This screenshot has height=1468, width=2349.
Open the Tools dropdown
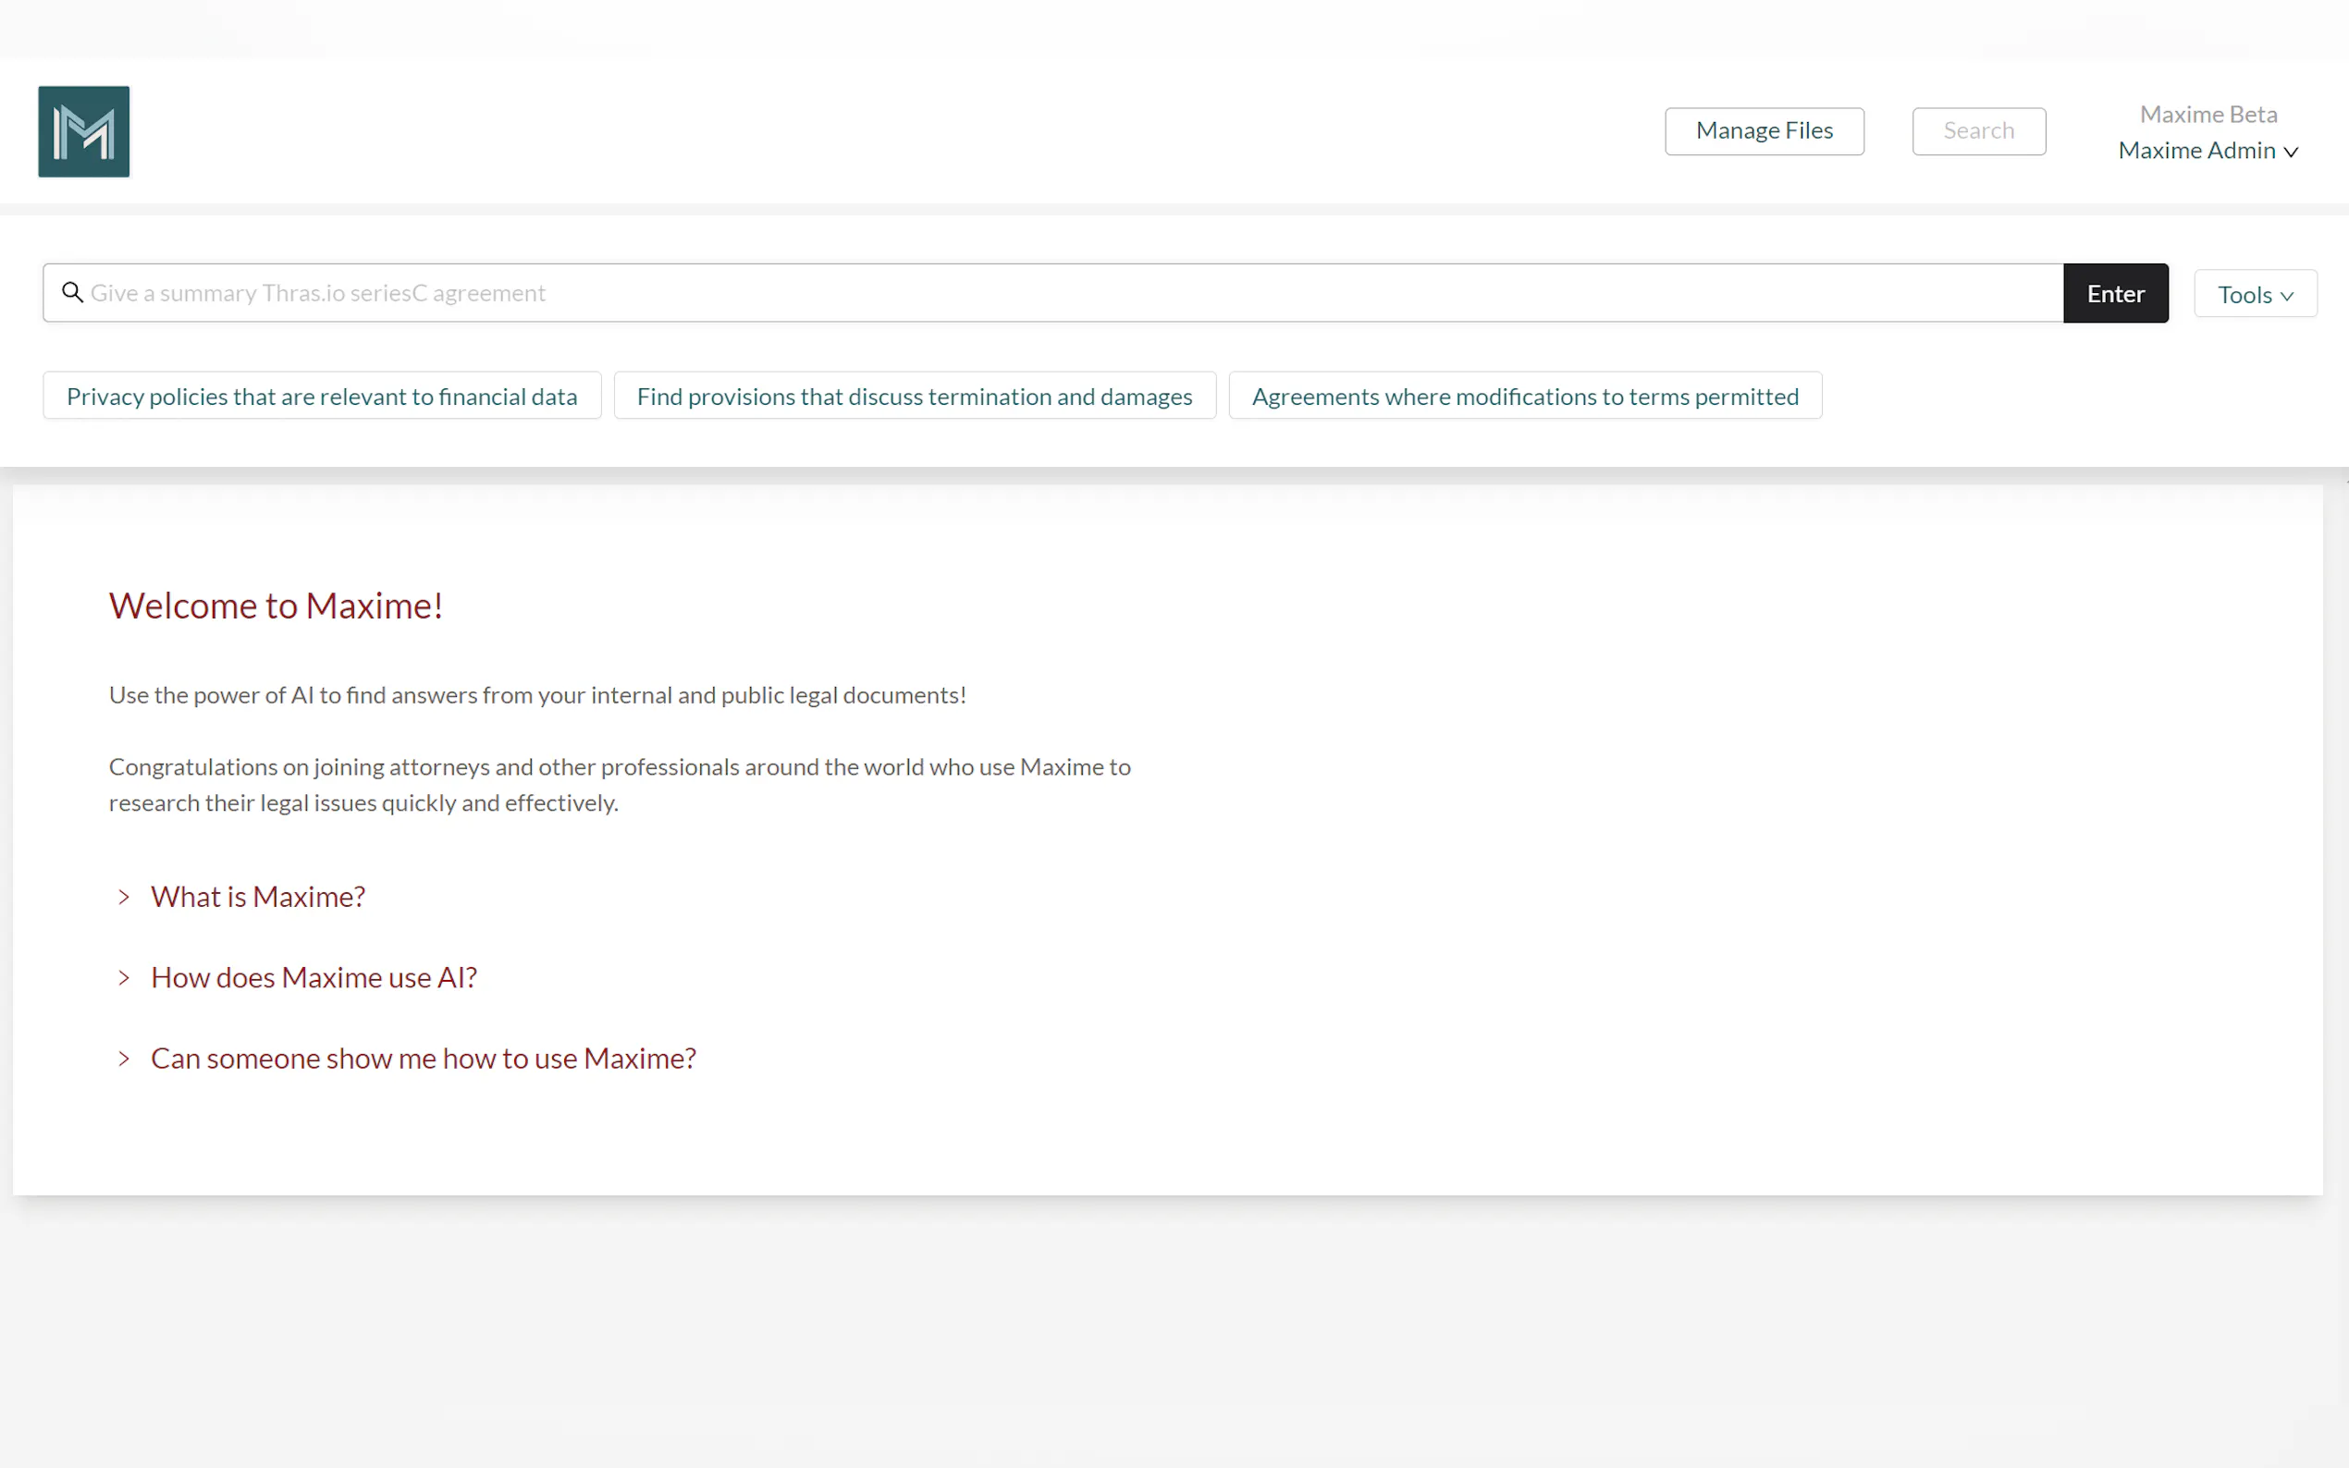pyautogui.click(x=2255, y=293)
